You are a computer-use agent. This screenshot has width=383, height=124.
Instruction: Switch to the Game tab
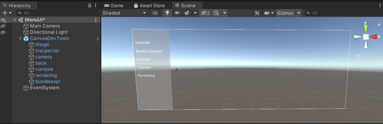pyautogui.click(x=114, y=5)
